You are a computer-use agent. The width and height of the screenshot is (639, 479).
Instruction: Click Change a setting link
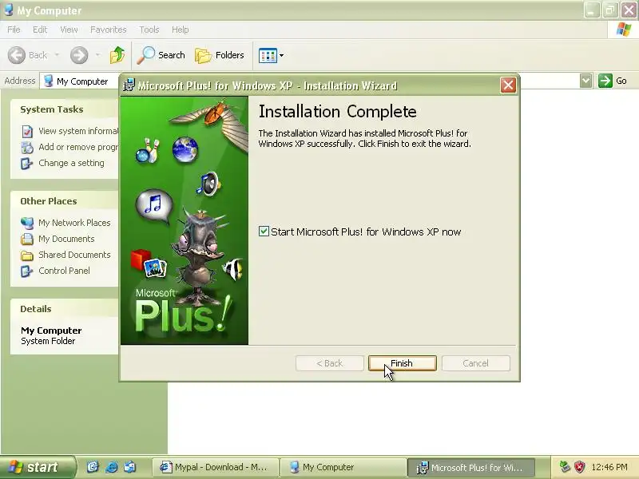click(71, 163)
